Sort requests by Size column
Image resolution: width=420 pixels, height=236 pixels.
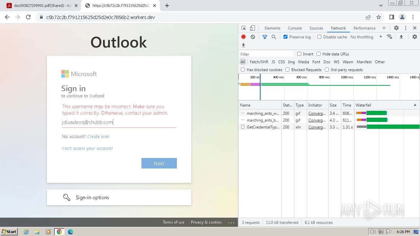[x=334, y=105]
